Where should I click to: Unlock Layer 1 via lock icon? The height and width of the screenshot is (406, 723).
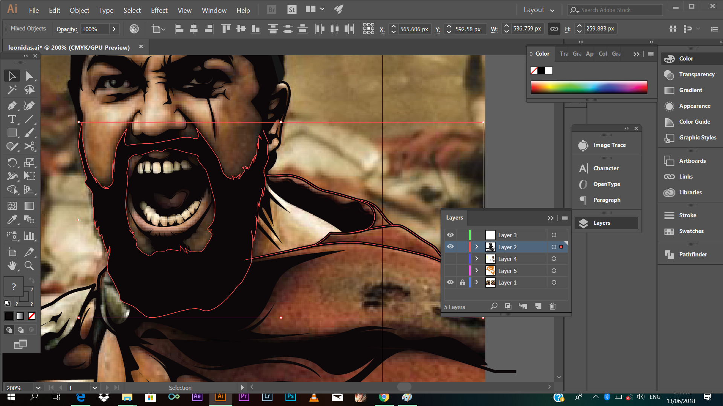click(x=462, y=282)
